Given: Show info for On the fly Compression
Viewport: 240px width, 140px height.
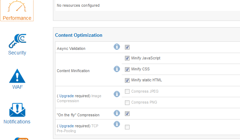Looking at the screenshot, I should pyautogui.click(x=117, y=113).
